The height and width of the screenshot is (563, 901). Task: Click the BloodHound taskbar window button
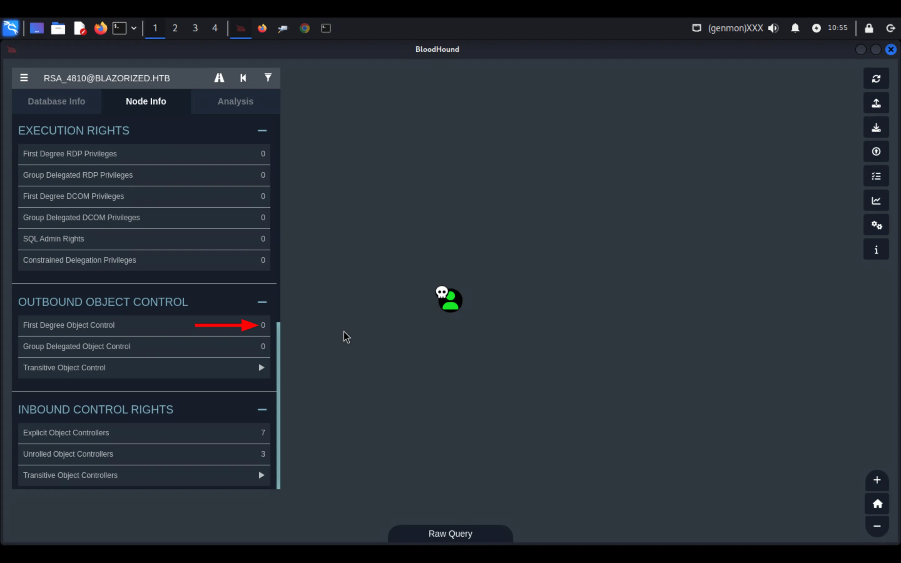coord(241,28)
